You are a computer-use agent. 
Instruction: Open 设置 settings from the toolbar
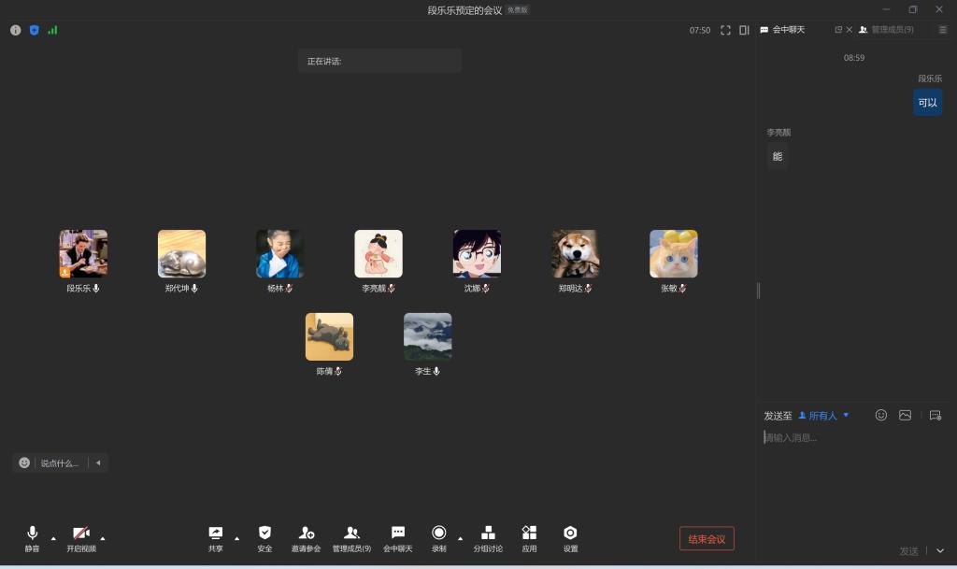570,533
